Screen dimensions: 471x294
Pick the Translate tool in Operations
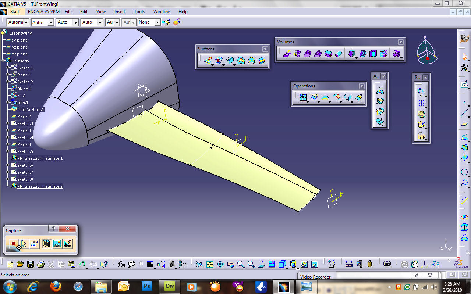tap(347, 97)
